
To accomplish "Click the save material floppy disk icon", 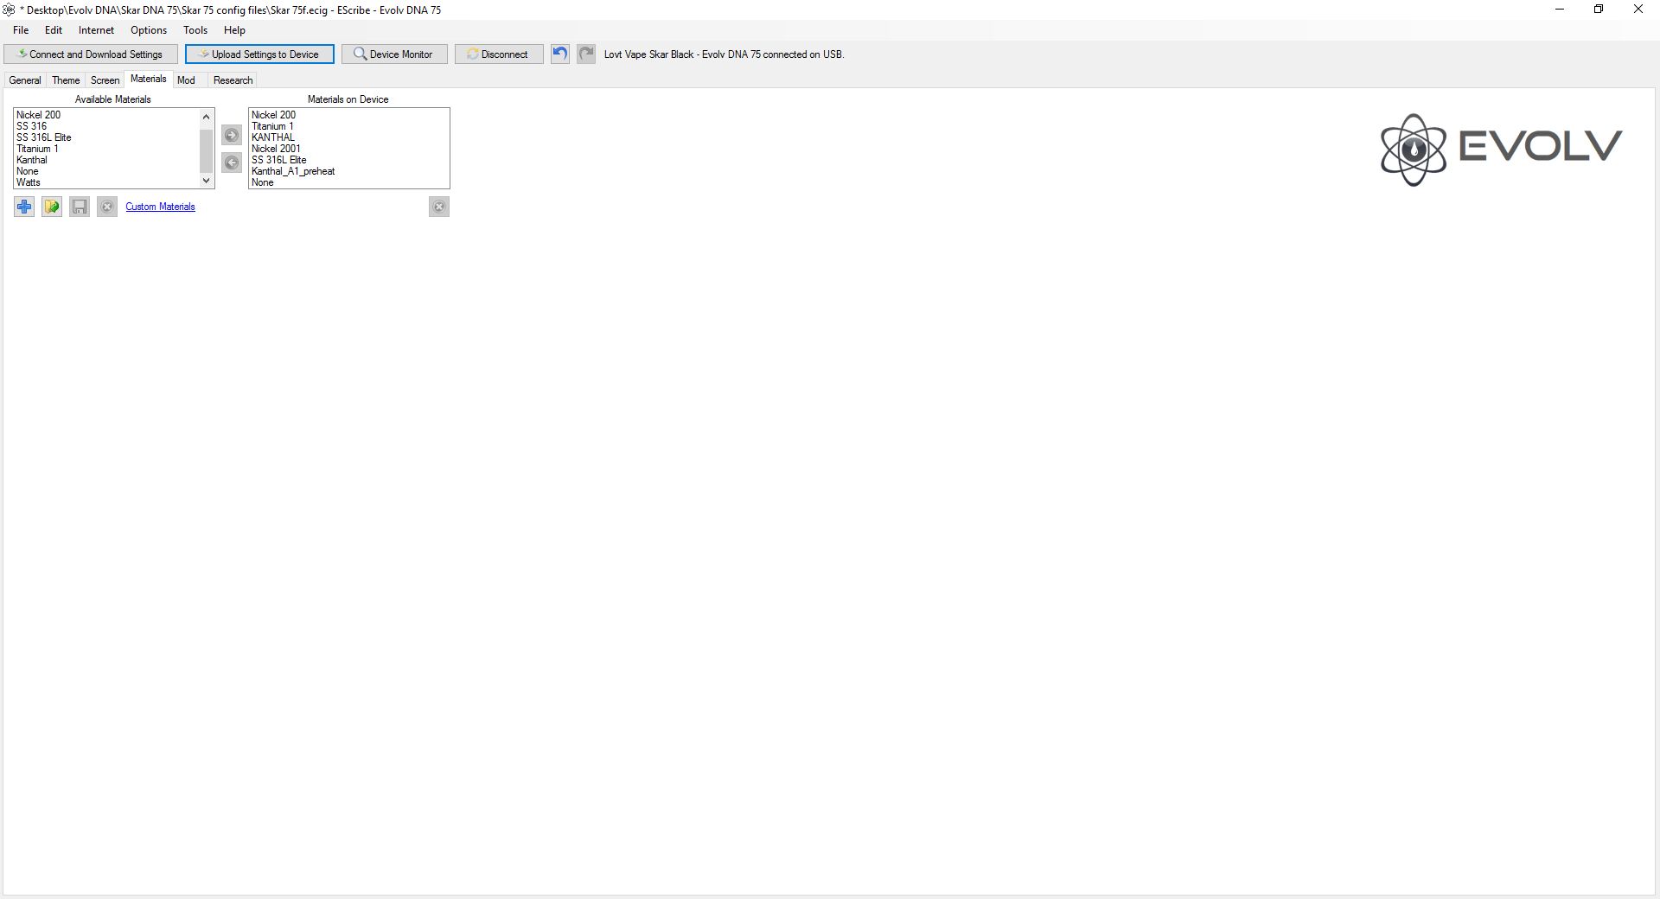I will click(80, 207).
